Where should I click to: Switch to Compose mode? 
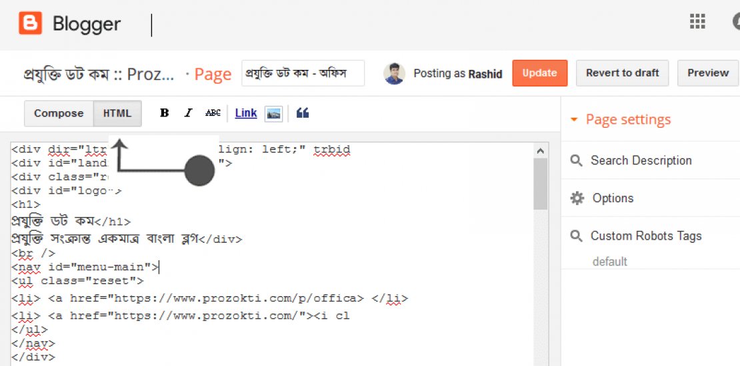(x=59, y=113)
